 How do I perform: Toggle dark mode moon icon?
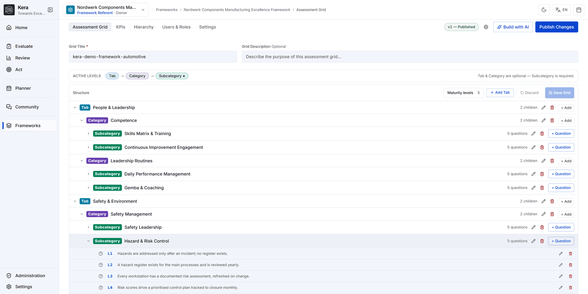[544, 10]
